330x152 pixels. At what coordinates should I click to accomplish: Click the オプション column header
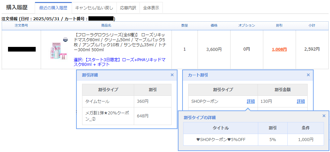247,26
